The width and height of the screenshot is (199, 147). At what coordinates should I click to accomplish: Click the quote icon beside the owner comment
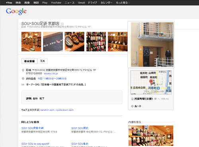click(23, 84)
